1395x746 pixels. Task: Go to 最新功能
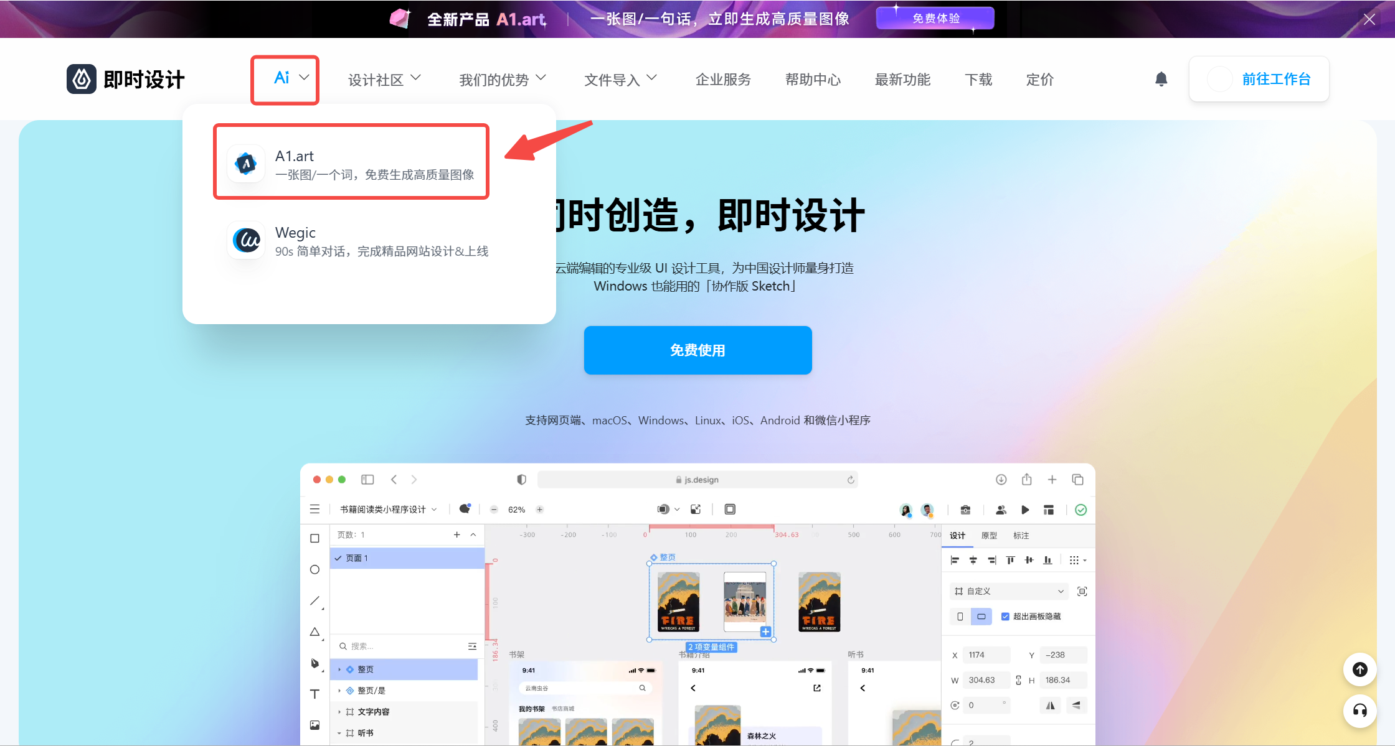(x=902, y=79)
